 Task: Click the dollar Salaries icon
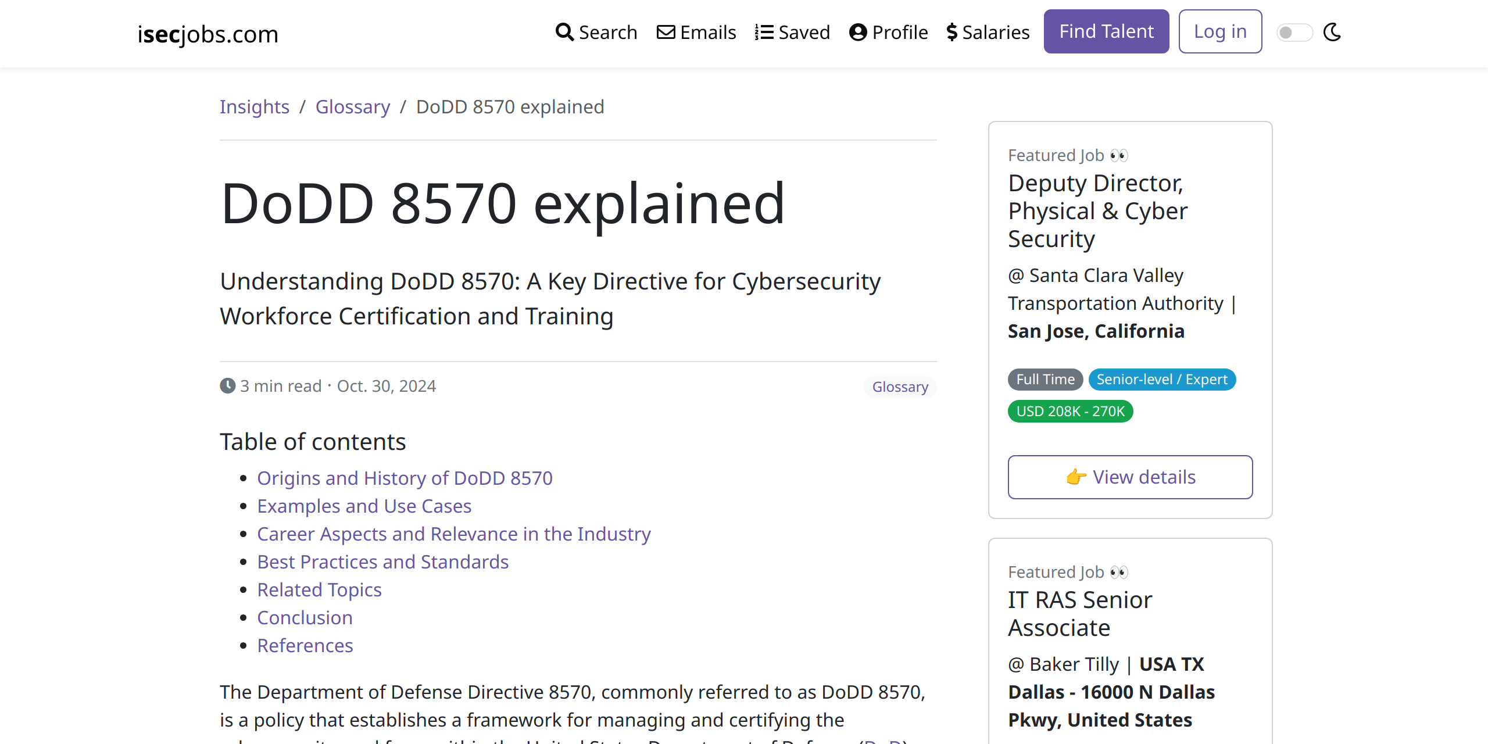pyautogui.click(x=952, y=32)
